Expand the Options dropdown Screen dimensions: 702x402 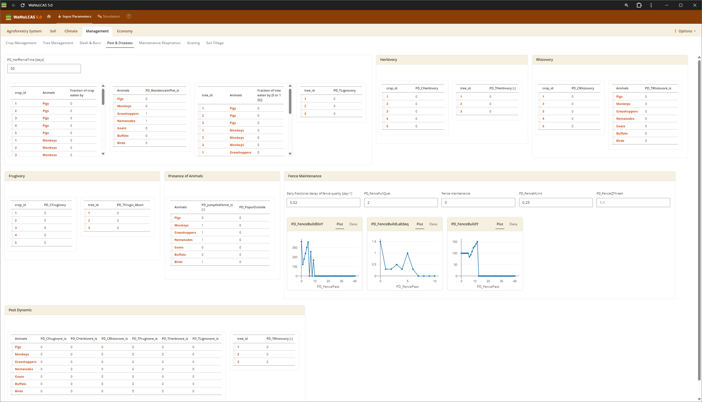[685, 31]
